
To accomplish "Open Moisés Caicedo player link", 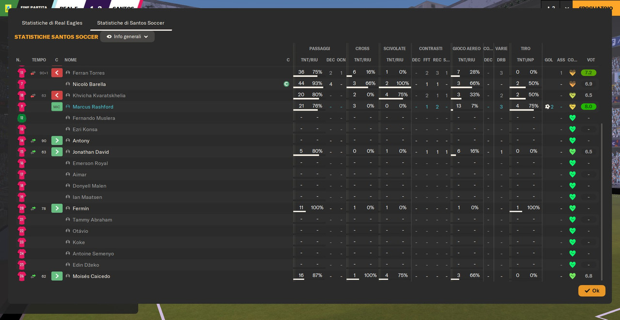I will pos(91,276).
